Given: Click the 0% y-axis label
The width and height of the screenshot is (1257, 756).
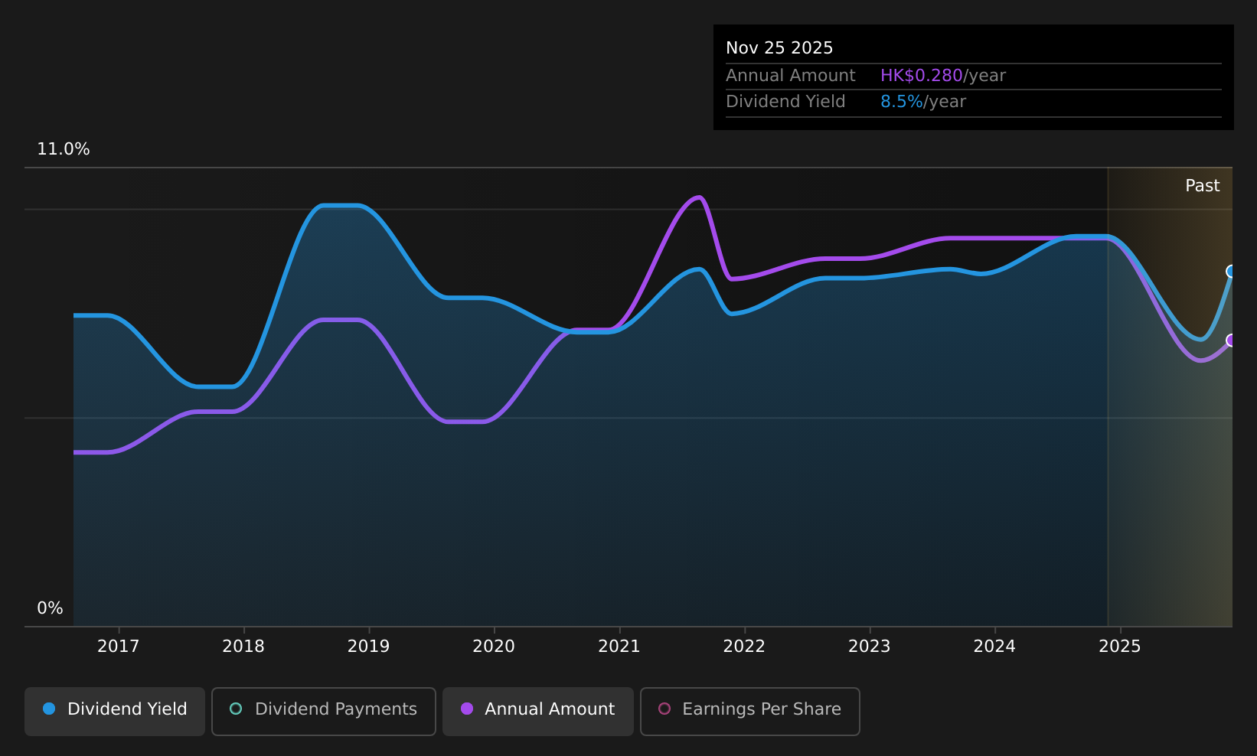Looking at the screenshot, I should (x=51, y=608).
